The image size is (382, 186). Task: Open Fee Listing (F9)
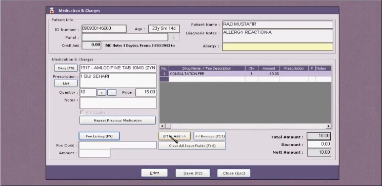(99, 136)
